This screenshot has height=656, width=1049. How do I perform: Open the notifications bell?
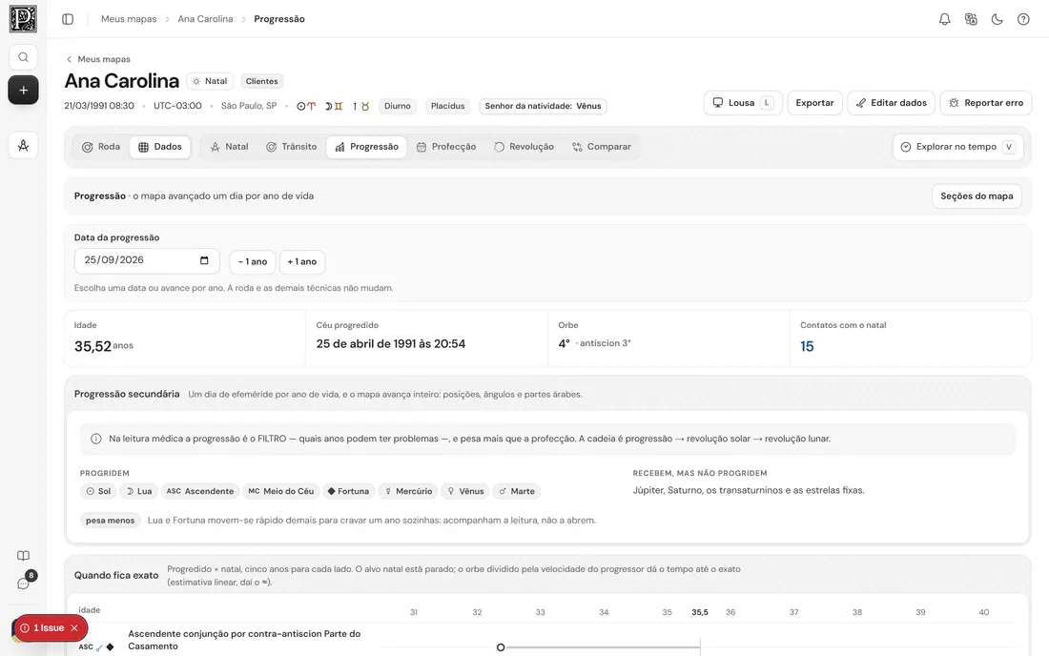944,19
